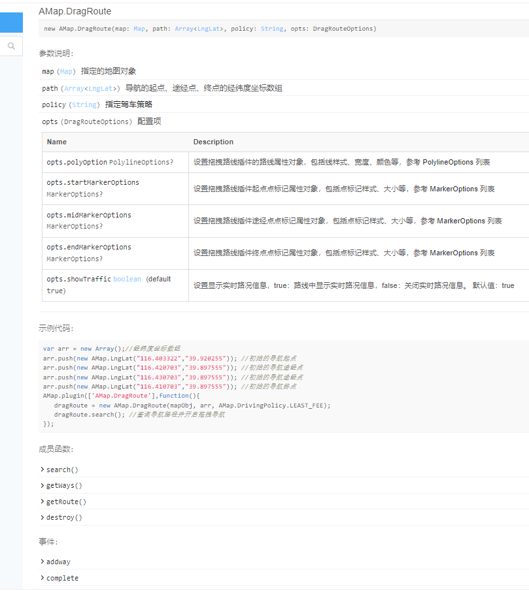Open the Map type link in the constructor signature
This screenshot has height=591, width=529.
click(139, 28)
